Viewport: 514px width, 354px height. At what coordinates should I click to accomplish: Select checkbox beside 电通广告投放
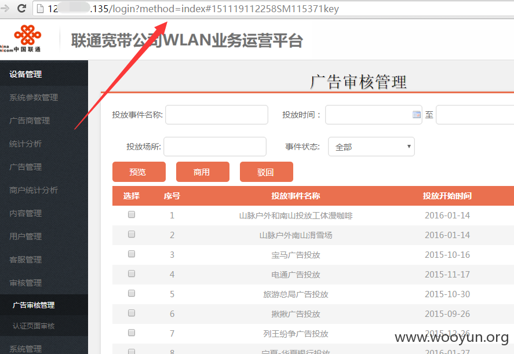coord(132,273)
